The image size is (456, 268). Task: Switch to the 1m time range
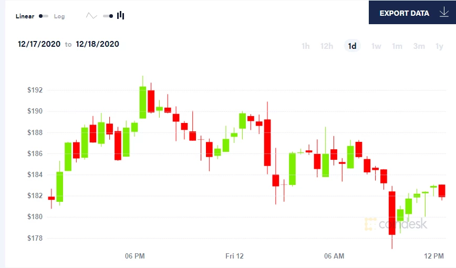[x=397, y=46]
